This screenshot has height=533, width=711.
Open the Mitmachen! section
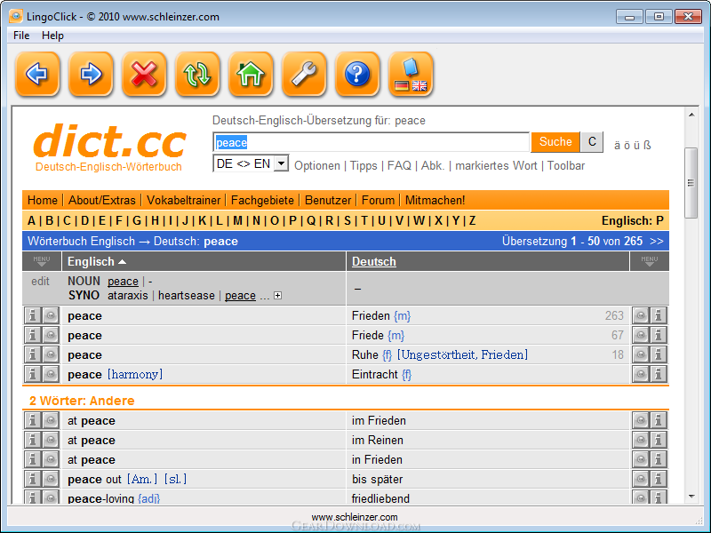pos(435,200)
